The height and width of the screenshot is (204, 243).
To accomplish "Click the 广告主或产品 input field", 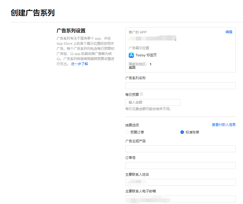I will pos(180,149).
